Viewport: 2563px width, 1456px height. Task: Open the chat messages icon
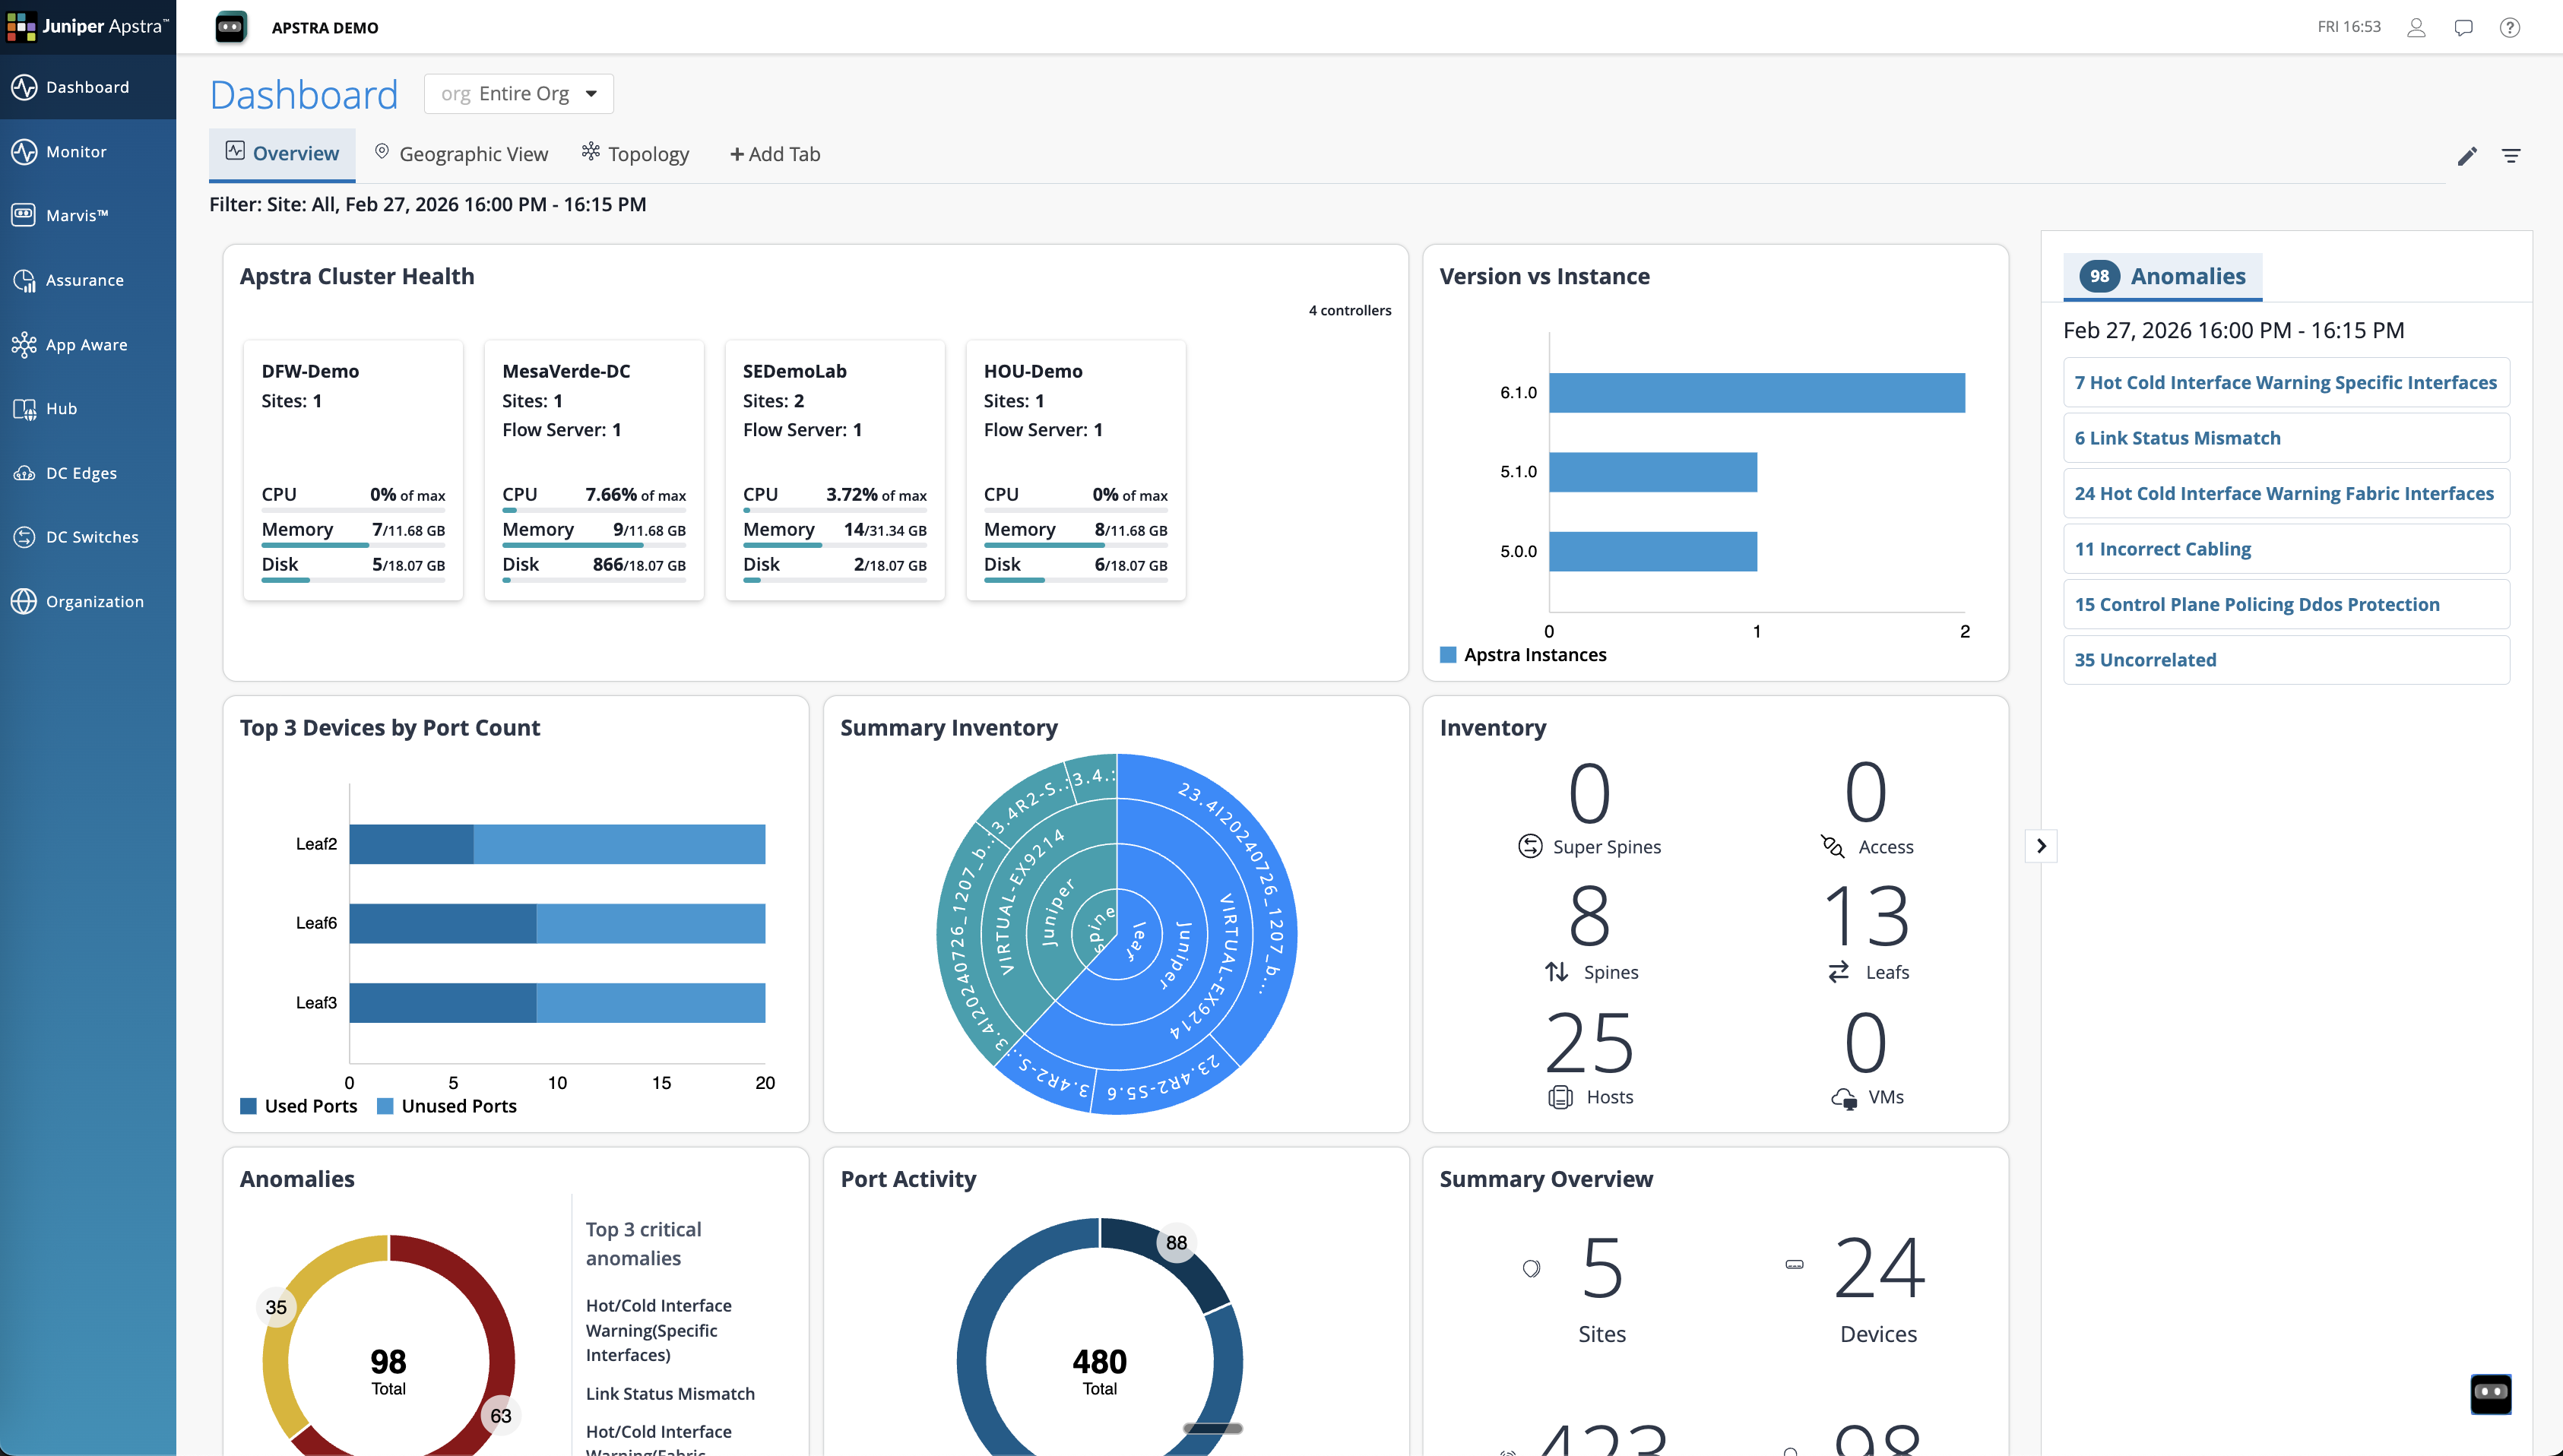[2463, 27]
